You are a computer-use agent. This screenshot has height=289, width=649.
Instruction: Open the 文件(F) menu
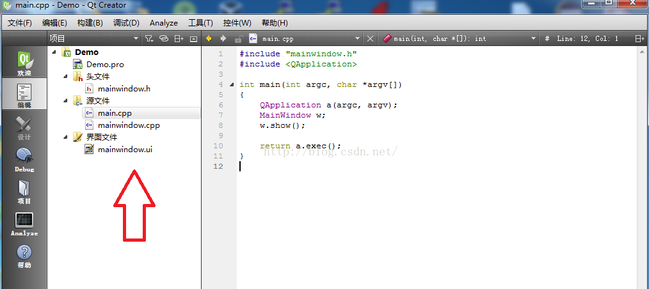coord(20,23)
